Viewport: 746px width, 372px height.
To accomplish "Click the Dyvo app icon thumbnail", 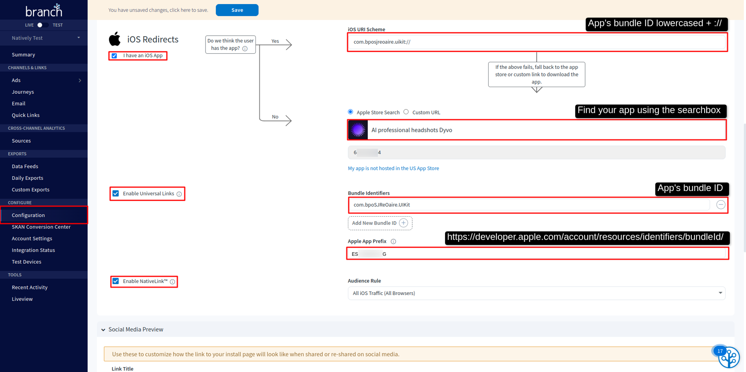I will point(358,130).
